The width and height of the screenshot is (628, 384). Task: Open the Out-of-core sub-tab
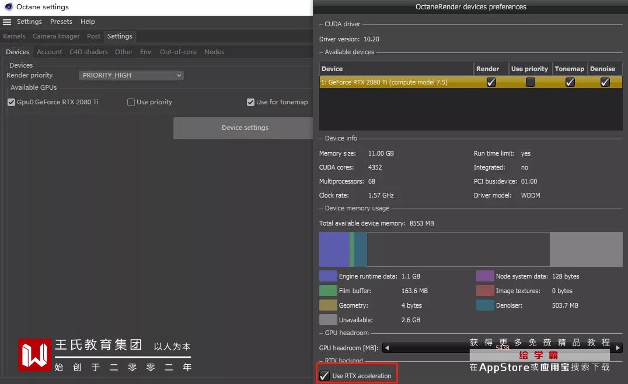point(178,52)
